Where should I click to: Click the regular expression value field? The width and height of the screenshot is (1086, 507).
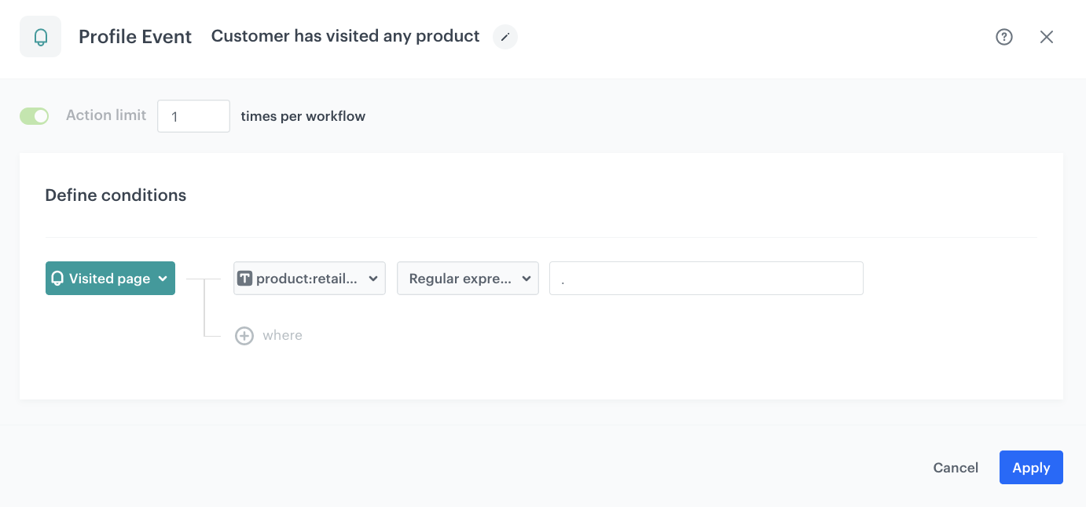pos(706,278)
